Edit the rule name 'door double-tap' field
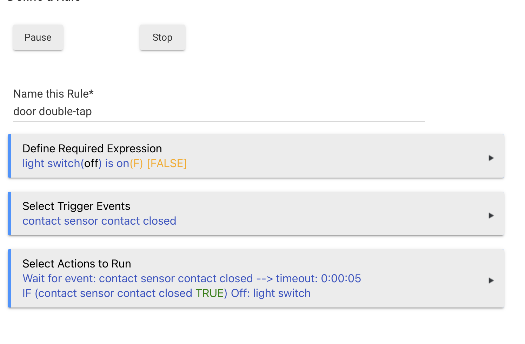The height and width of the screenshot is (344, 525). coord(219,112)
